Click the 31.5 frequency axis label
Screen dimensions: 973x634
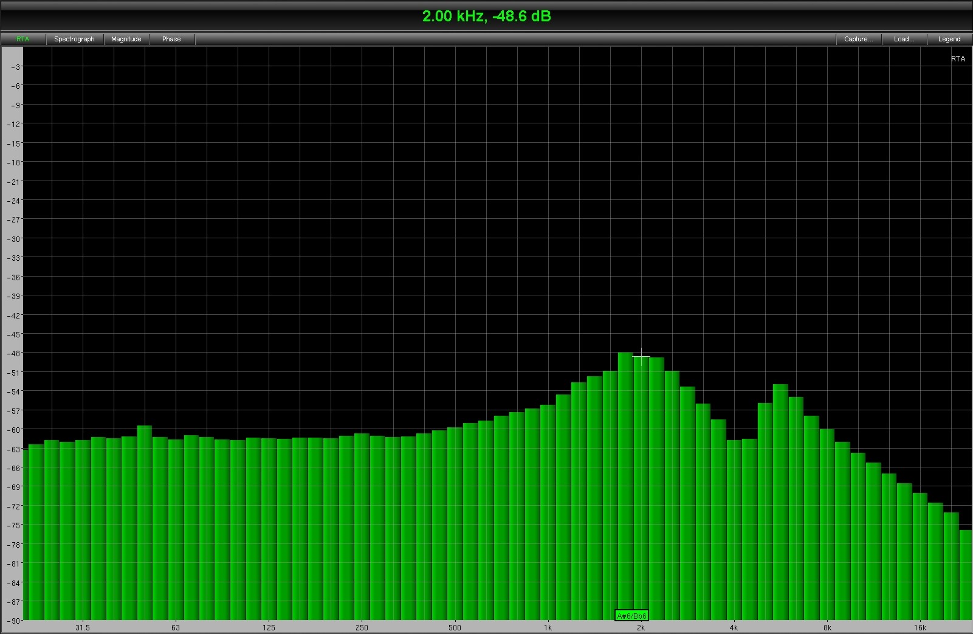click(x=83, y=628)
